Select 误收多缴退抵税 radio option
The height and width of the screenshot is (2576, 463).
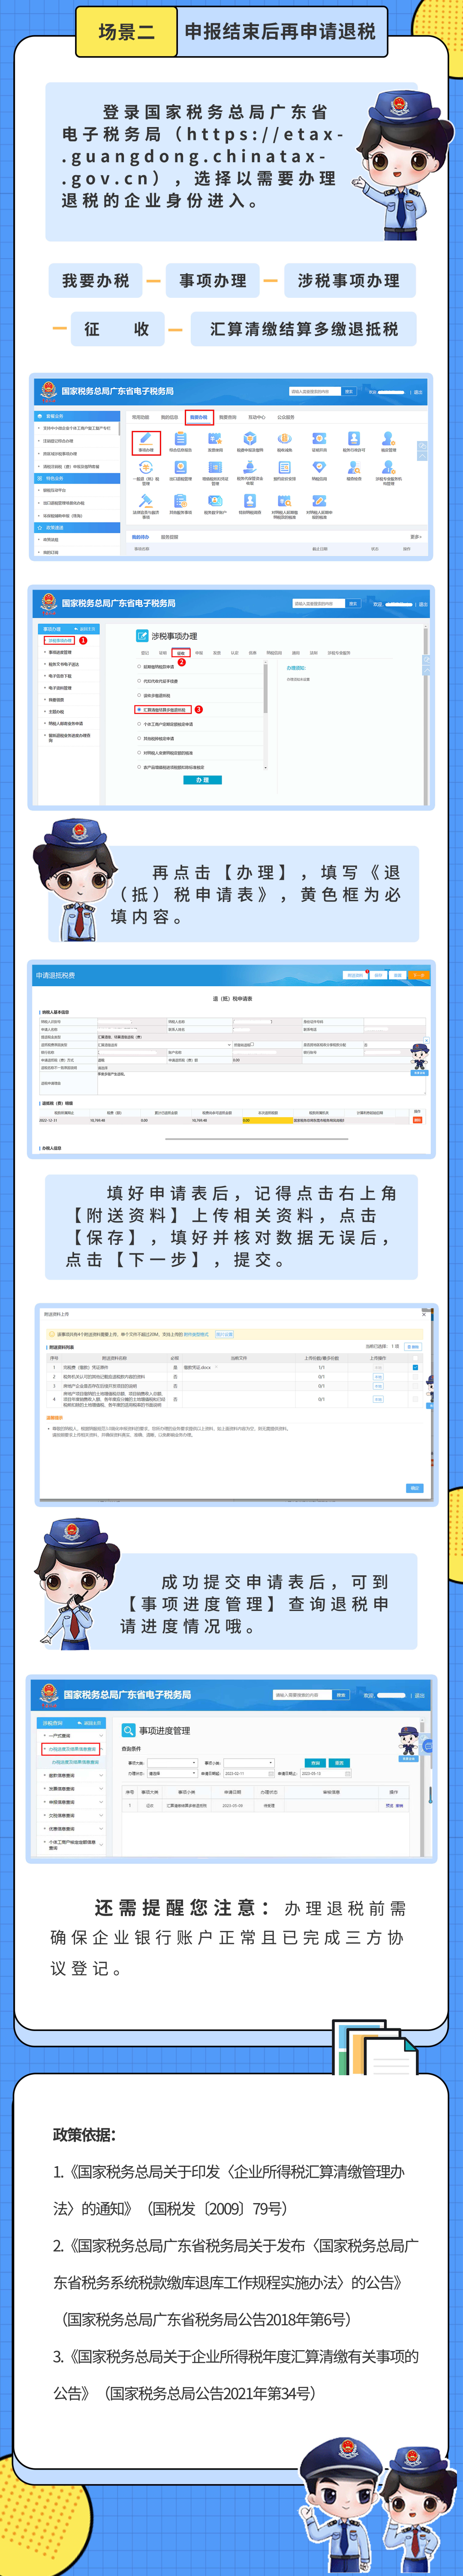point(139,695)
